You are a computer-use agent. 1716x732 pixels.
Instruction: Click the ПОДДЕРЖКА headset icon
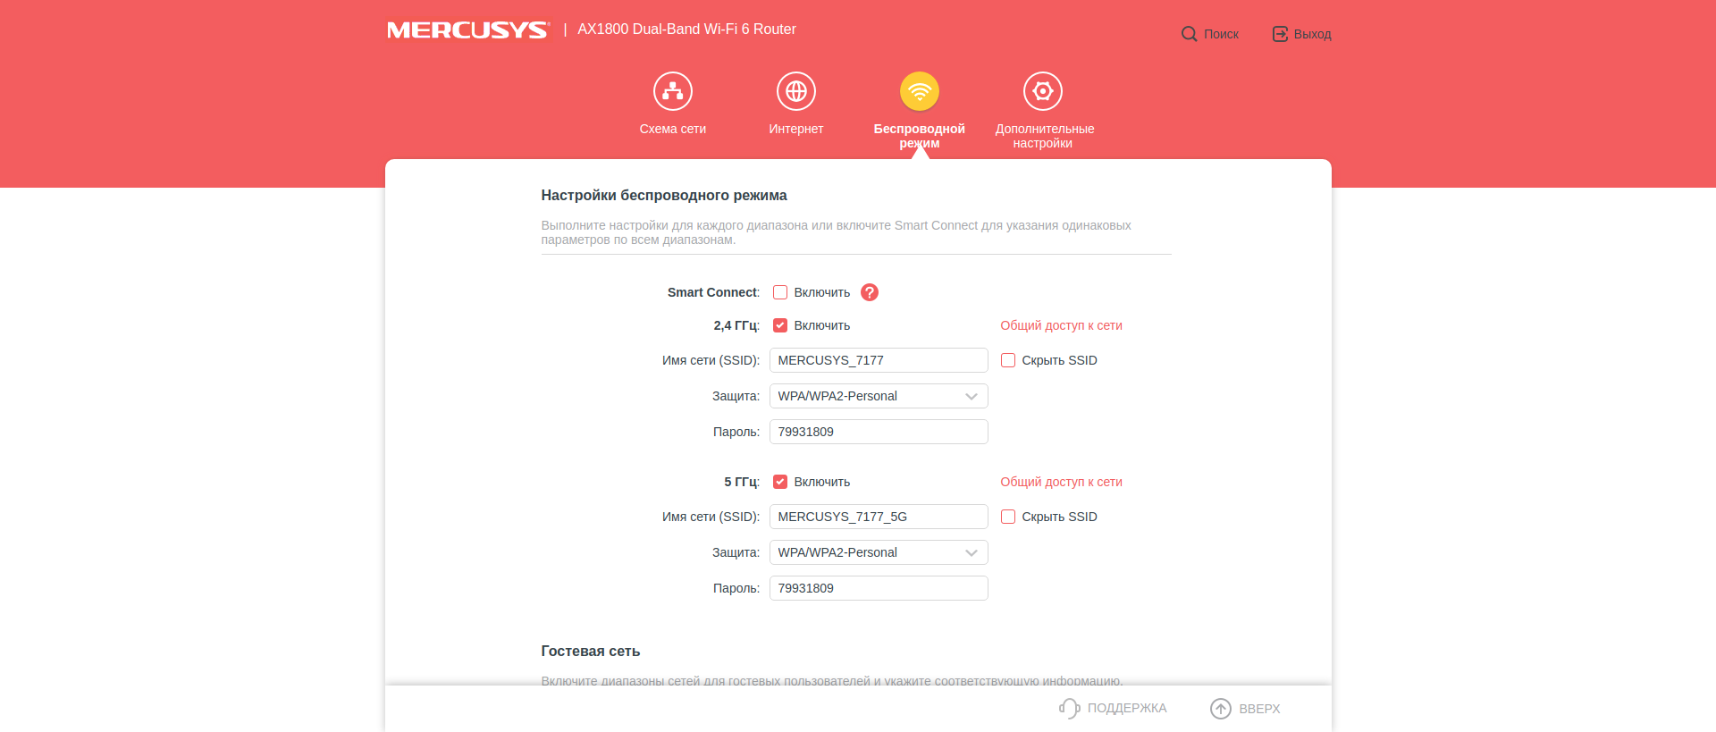point(1069,708)
